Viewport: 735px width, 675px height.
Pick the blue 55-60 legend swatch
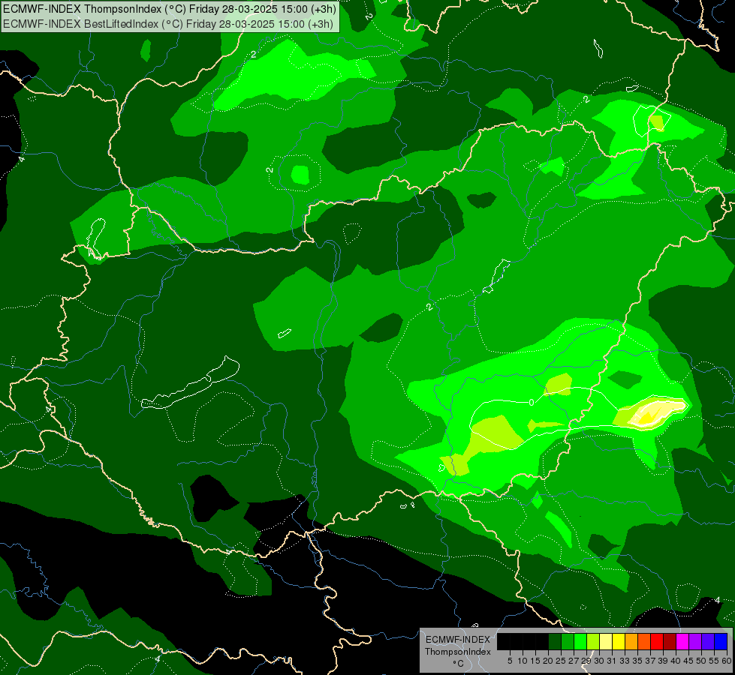pos(721,641)
